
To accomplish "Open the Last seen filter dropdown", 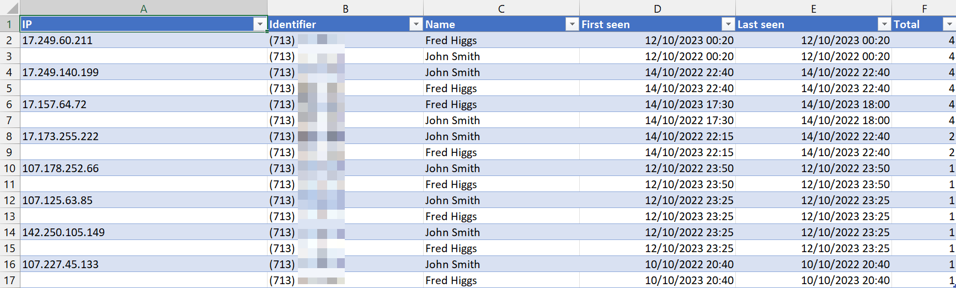I will click(884, 24).
